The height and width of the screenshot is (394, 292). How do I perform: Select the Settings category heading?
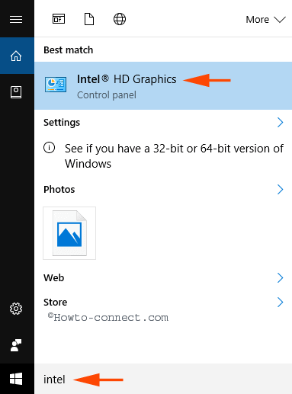(62, 123)
